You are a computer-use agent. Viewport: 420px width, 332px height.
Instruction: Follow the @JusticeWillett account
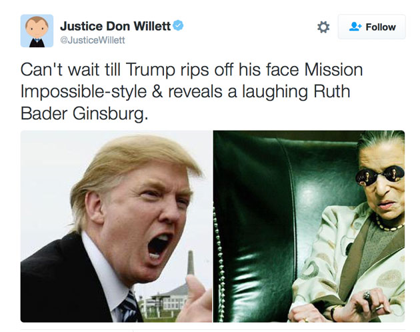tap(371, 27)
